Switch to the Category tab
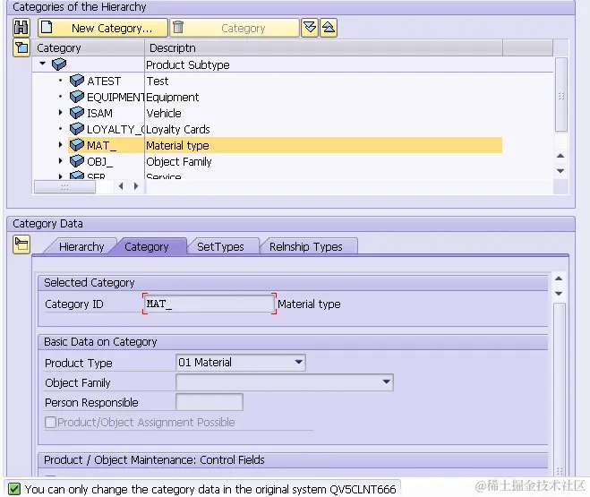The image size is (590, 497). [146, 247]
